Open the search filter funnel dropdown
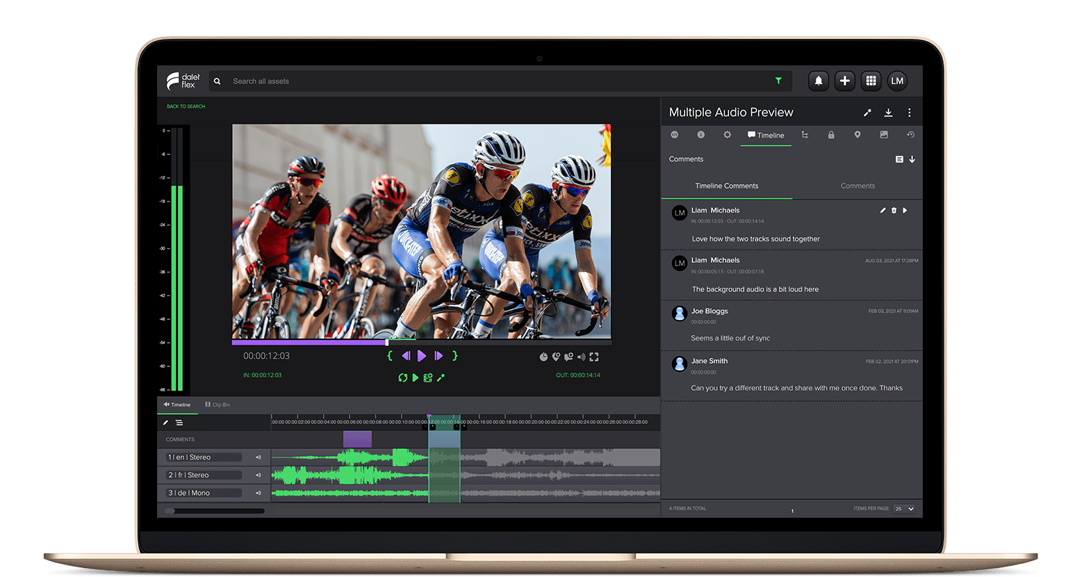The image size is (1084, 577). pos(778,81)
